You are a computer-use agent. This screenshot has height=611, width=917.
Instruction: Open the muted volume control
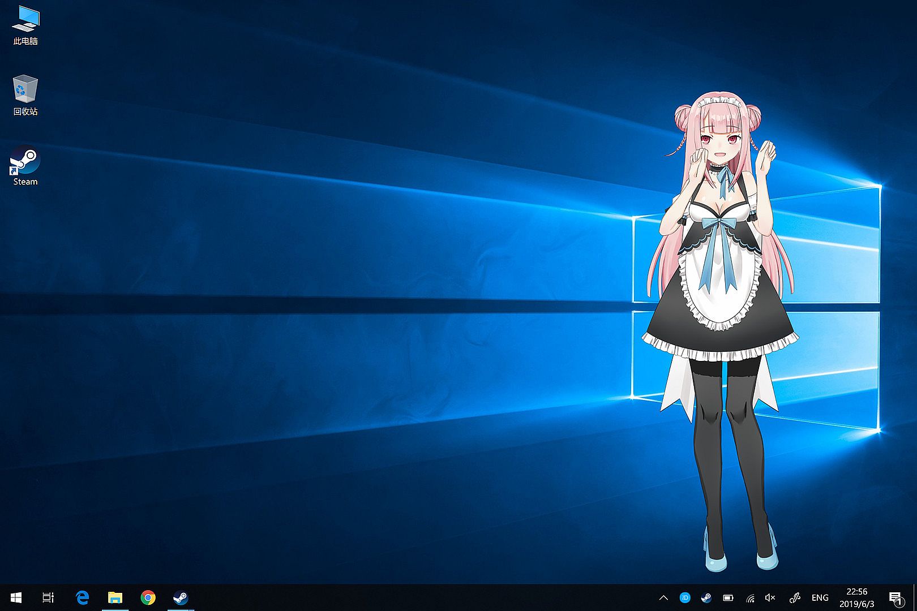click(770, 597)
